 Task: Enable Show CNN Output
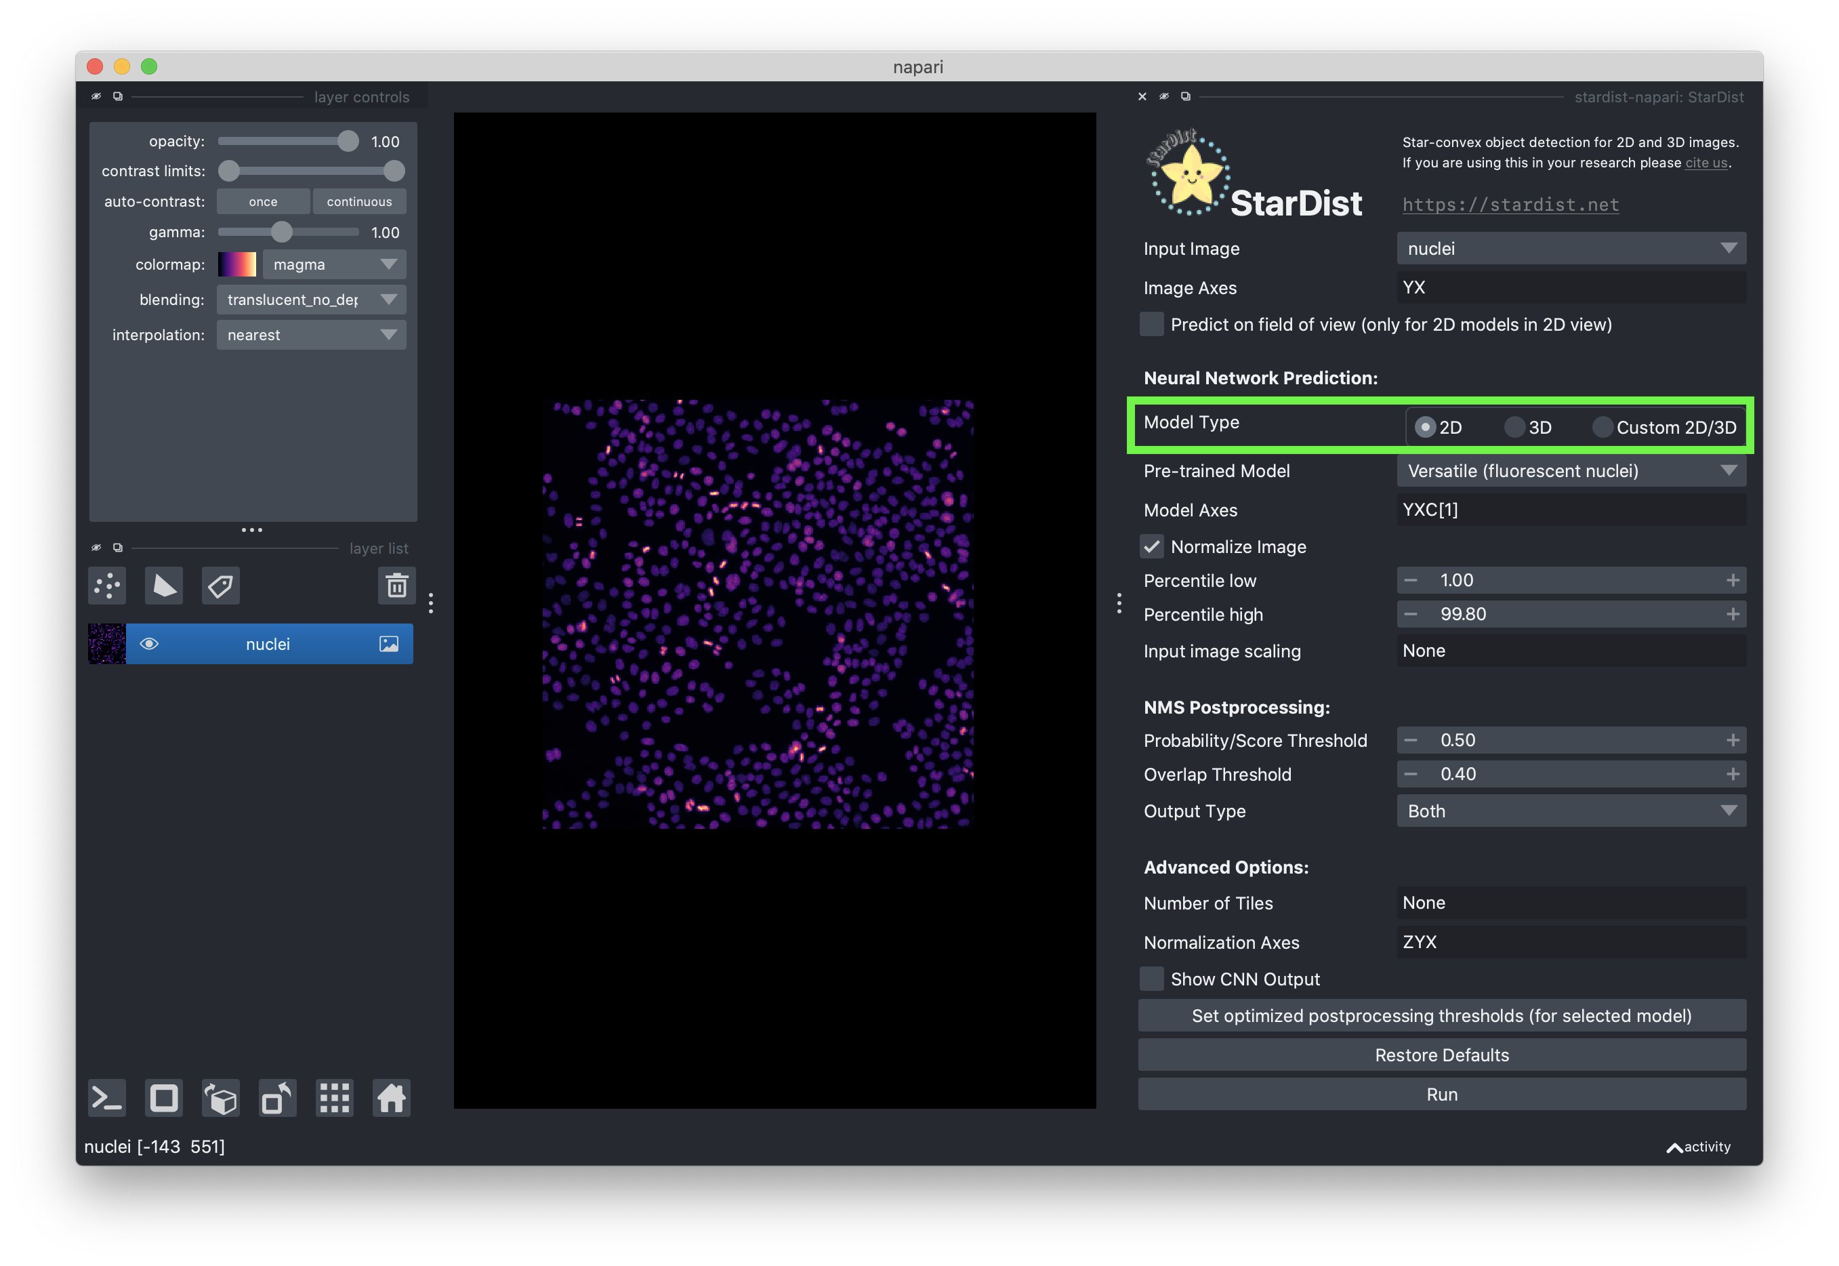click(1151, 979)
